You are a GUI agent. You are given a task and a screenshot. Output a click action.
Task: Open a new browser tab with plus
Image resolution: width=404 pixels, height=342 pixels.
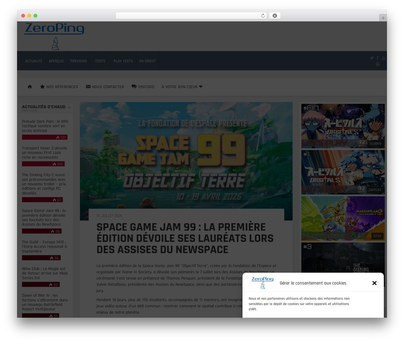(x=383, y=18)
